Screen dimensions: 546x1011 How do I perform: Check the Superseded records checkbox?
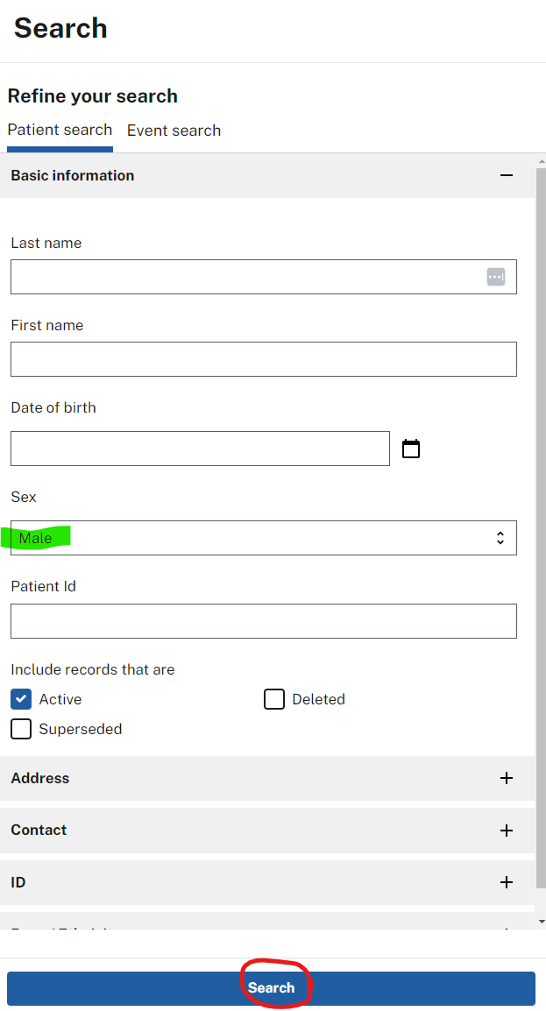coord(20,728)
